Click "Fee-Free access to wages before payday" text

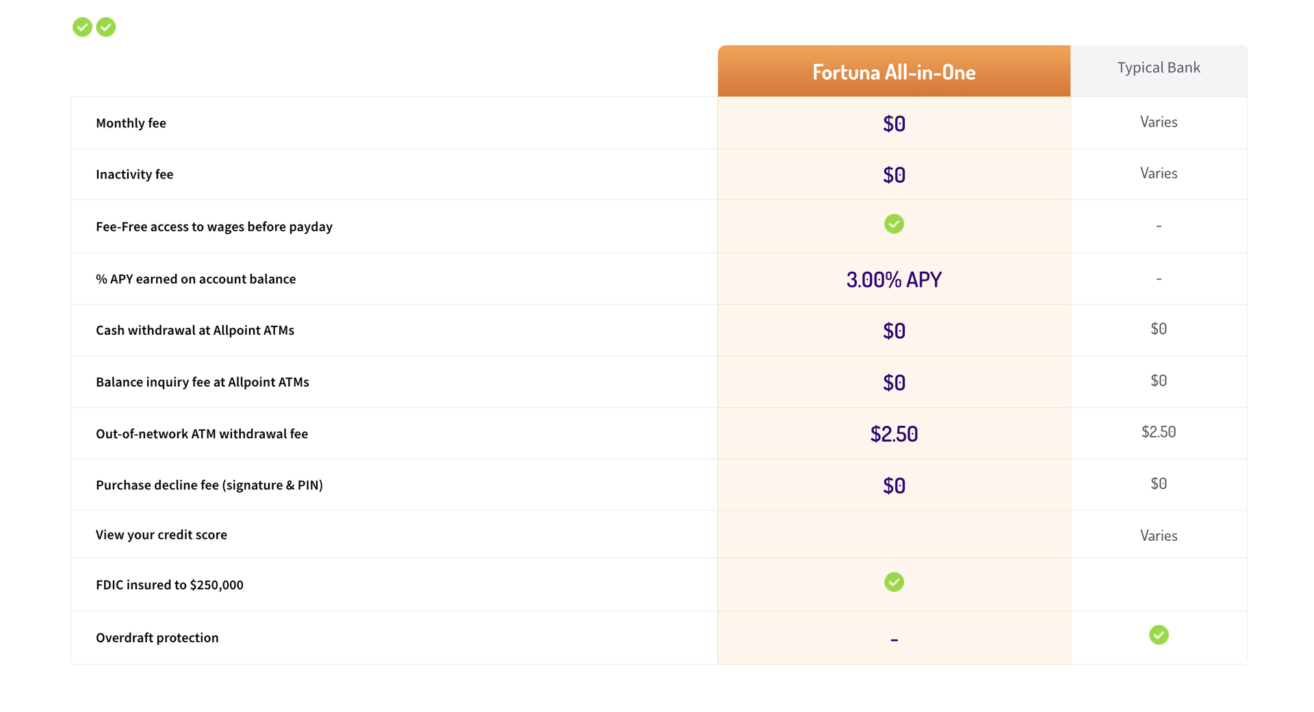(x=214, y=227)
